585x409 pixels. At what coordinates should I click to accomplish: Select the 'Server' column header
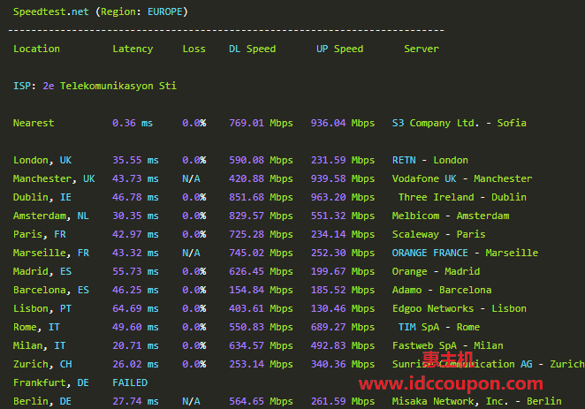[x=422, y=49]
